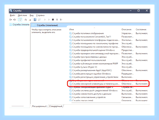Click horizontal scrollbar under left tree pane
This screenshot has width=159, height=120.
point(17,106)
